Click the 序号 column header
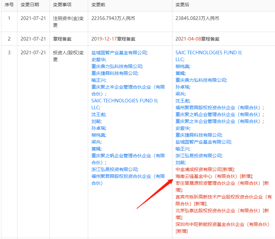Image resolution: width=275 pixels, height=239 pixels. (9, 5)
